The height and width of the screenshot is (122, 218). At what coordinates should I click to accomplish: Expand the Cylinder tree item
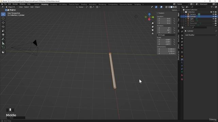click(186, 17)
